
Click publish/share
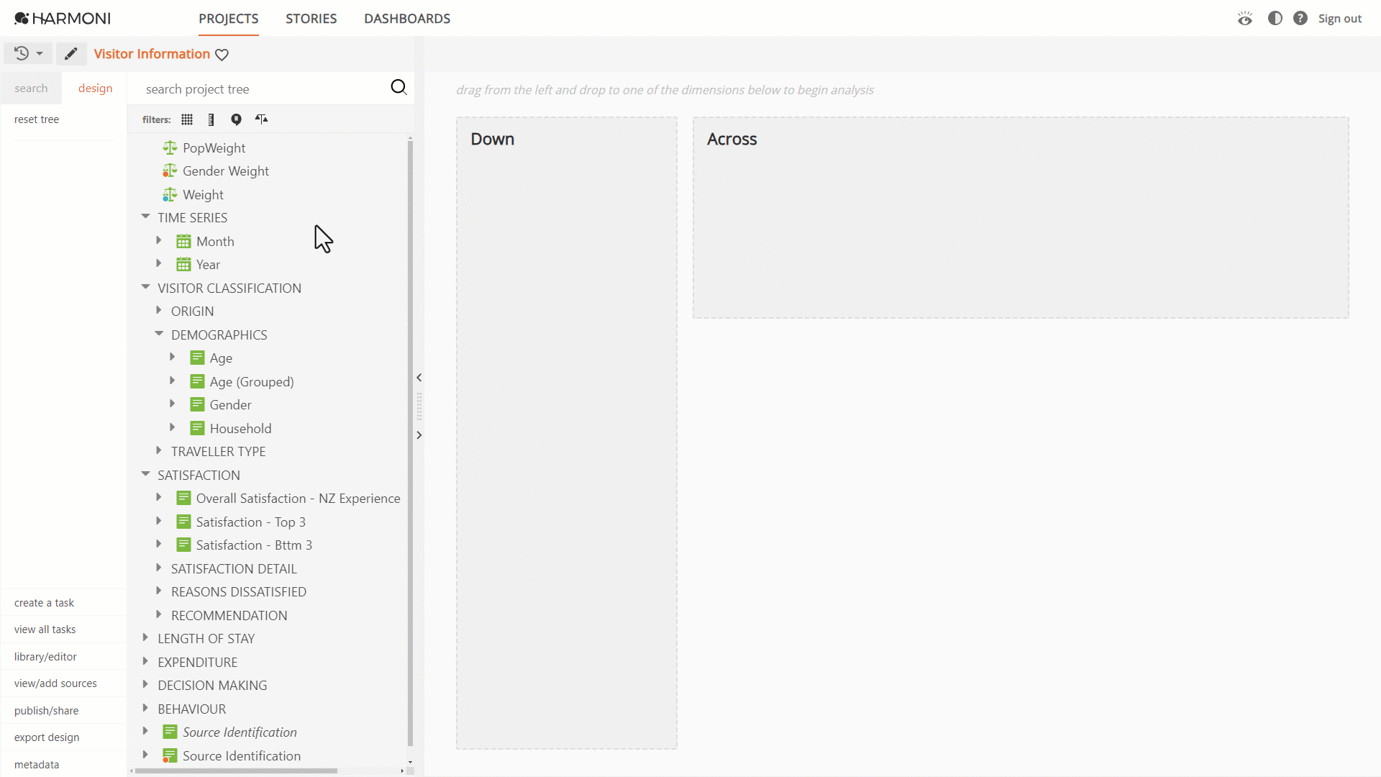point(46,711)
